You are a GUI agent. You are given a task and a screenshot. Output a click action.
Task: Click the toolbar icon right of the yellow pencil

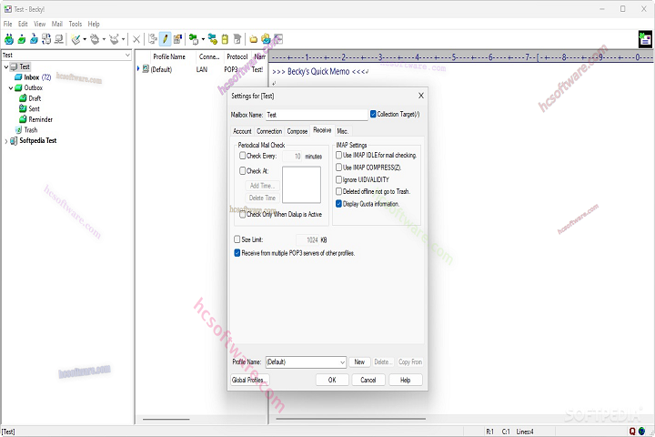point(177,39)
